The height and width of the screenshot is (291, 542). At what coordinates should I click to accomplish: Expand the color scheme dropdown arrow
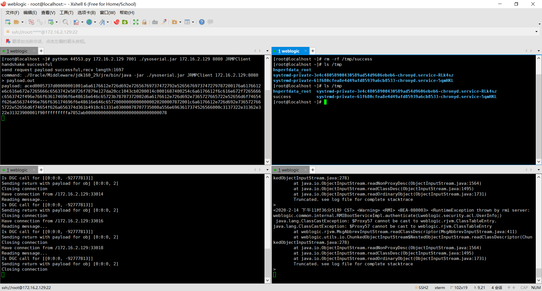click(x=82, y=22)
